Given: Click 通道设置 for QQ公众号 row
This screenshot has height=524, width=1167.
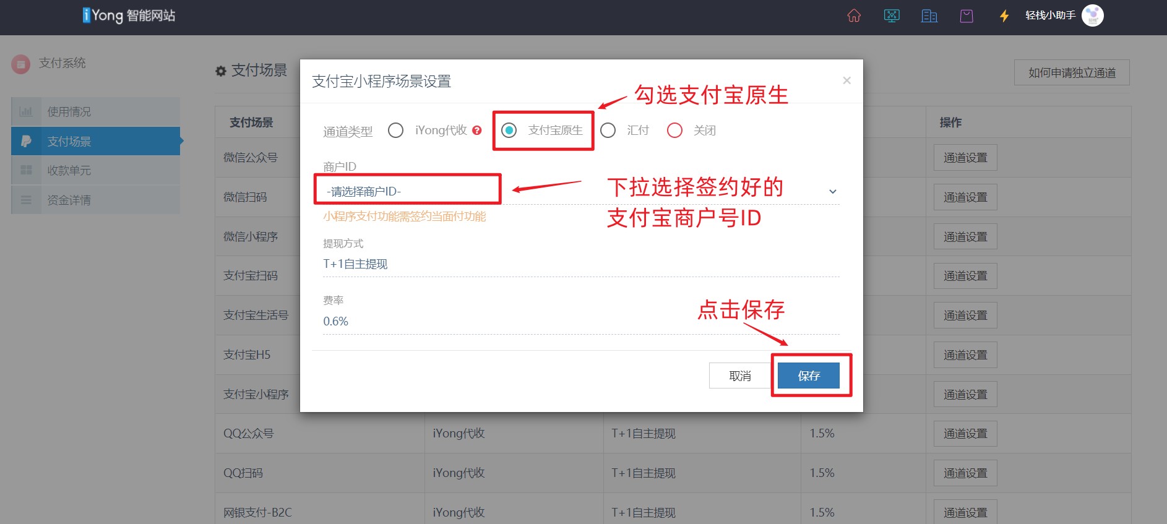Looking at the screenshot, I should [x=965, y=434].
